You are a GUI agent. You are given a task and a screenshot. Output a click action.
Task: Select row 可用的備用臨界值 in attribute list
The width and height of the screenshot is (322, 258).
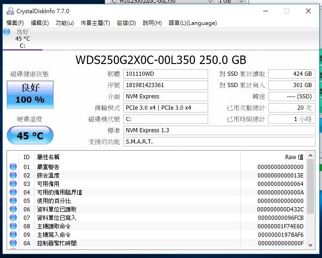[x=157, y=192]
